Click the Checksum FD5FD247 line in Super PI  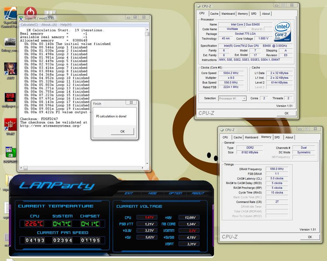click(39, 119)
